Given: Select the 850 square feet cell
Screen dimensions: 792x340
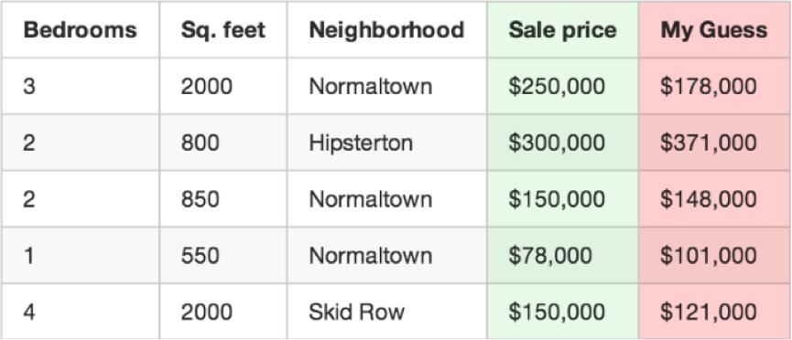Looking at the screenshot, I should pyautogui.click(x=223, y=199).
